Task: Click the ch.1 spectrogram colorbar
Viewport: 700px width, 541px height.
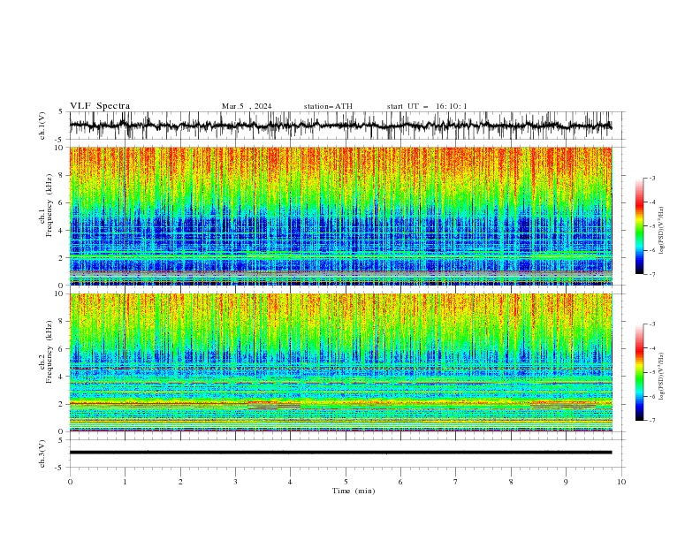Action: [x=639, y=226]
